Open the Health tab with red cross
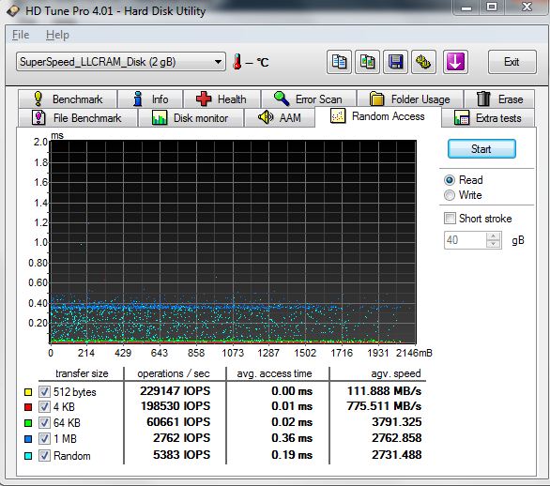 pyautogui.click(x=222, y=99)
